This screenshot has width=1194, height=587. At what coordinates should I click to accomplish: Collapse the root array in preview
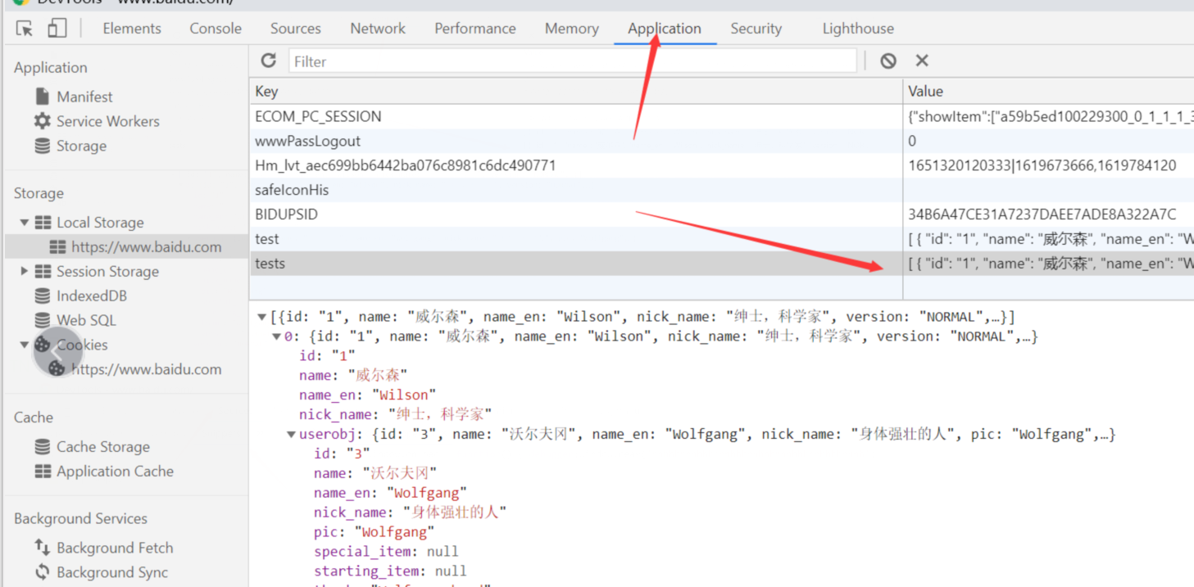[261, 317]
